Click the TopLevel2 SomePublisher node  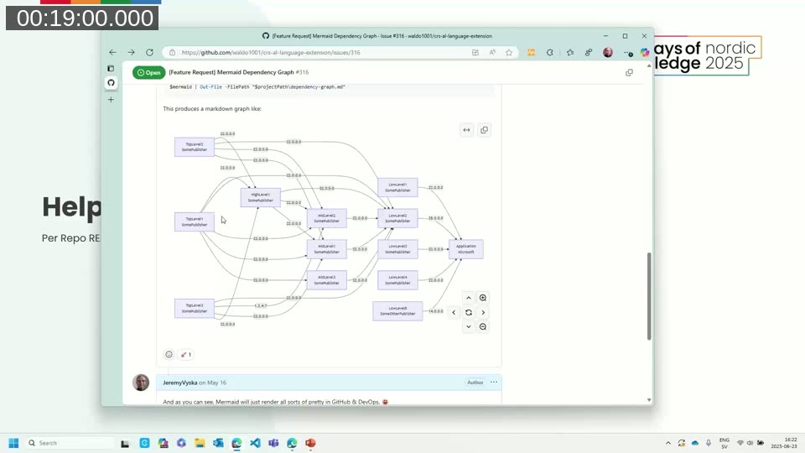(x=195, y=147)
